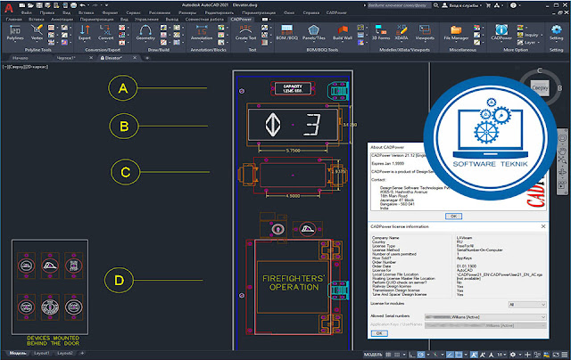Viewport: 571px width, 360px height.
Task: Open the Polylines tool in the ribbon
Action: 15,33
